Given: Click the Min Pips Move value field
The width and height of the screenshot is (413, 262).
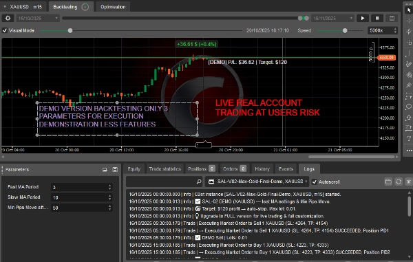Looking at the screenshot, I should (82, 208).
